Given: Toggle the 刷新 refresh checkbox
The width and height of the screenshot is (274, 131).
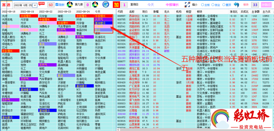Looking at the screenshot, I should (57, 4).
